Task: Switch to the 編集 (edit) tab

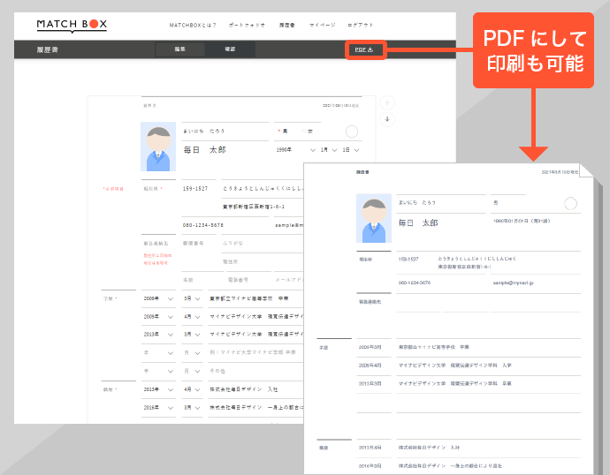Action: coord(180,49)
